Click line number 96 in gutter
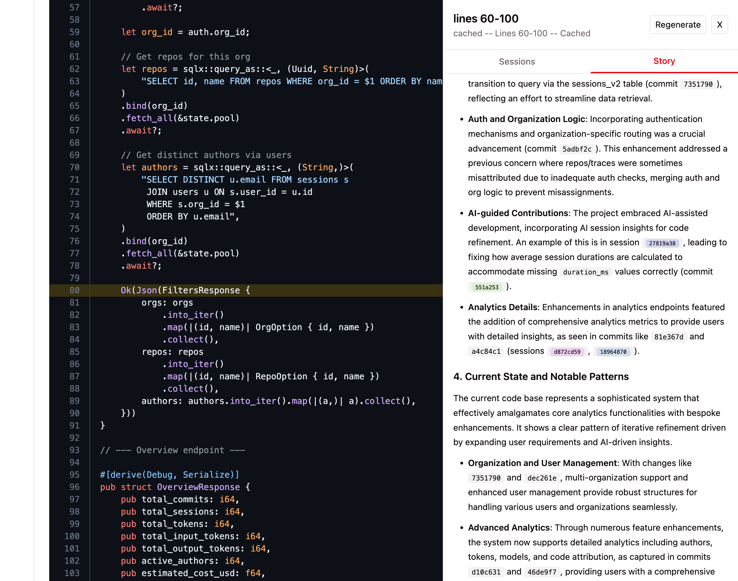Image resolution: width=738 pixels, height=581 pixels. click(74, 487)
